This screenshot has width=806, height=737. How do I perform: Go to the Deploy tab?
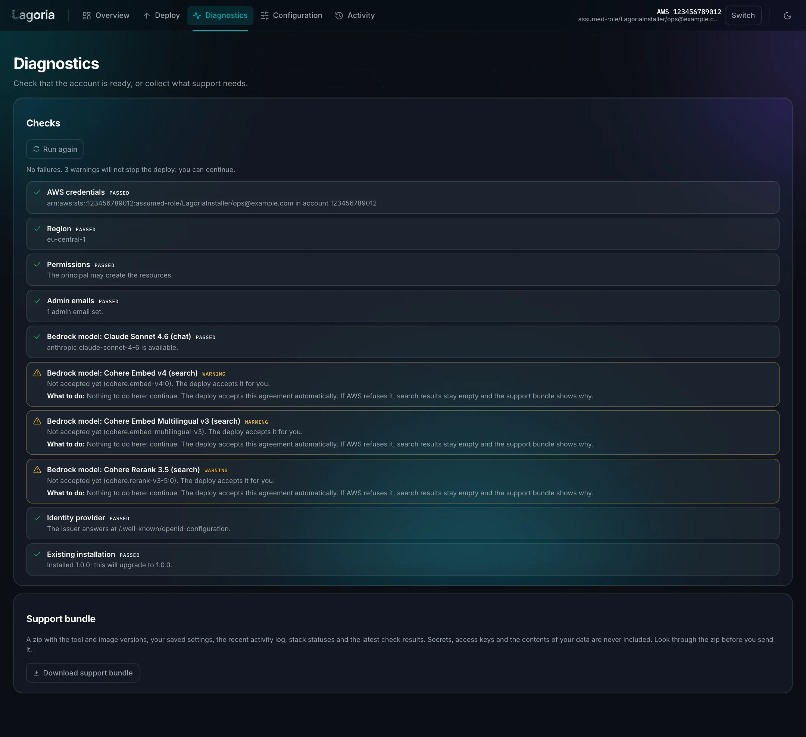point(162,15)
